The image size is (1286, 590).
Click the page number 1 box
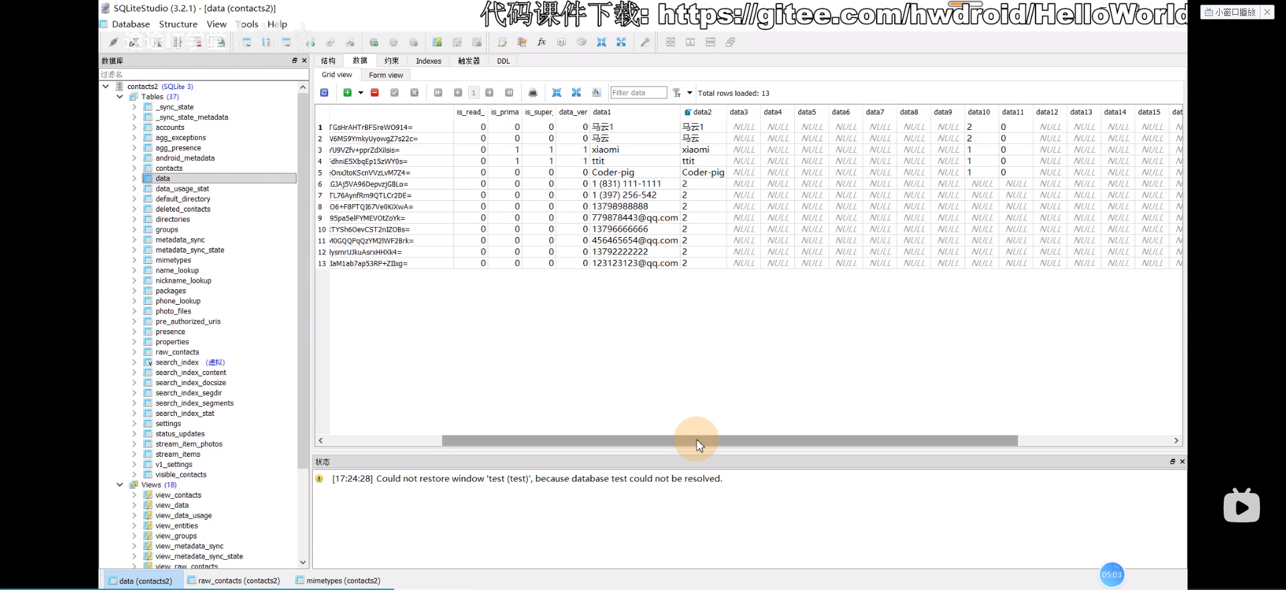(x=474, y=92)
